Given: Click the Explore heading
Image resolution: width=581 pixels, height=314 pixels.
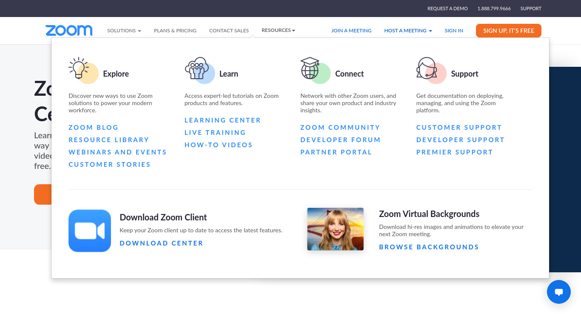Looking at the screenshot, I should 116,74.
